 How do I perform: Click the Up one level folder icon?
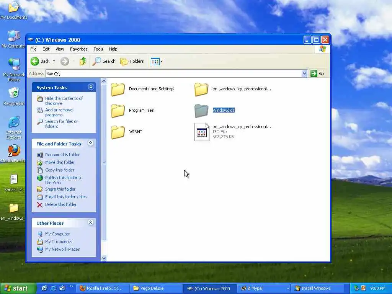tap(83, 61)
